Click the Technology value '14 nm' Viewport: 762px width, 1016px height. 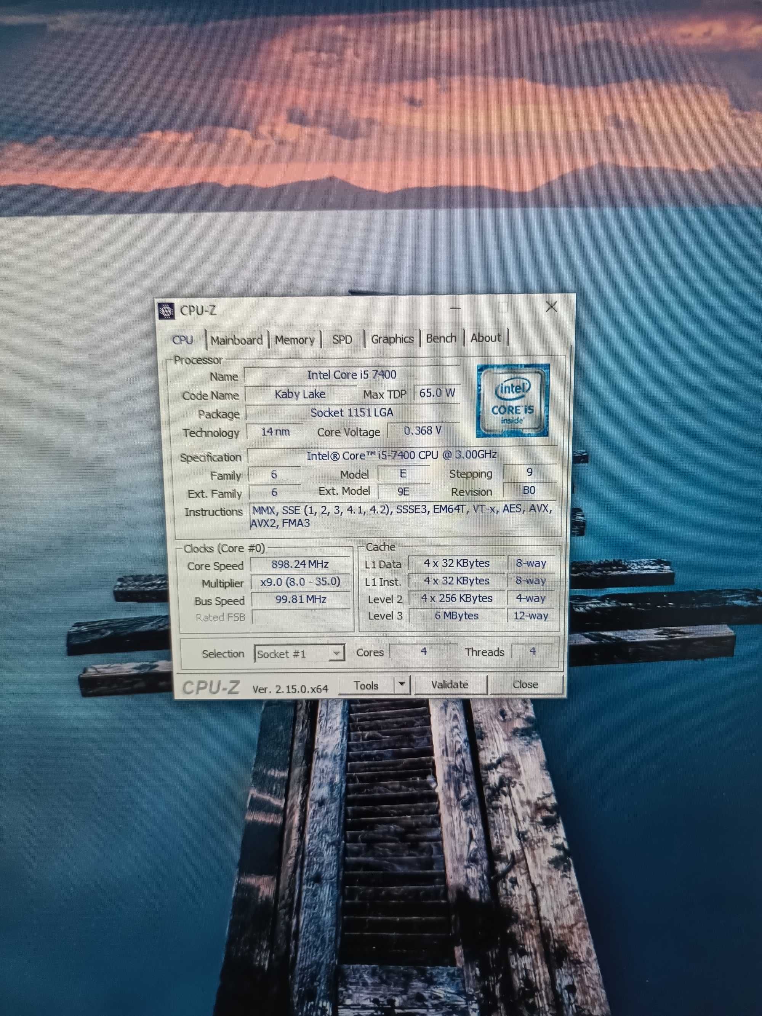click(x=275, y=432)
